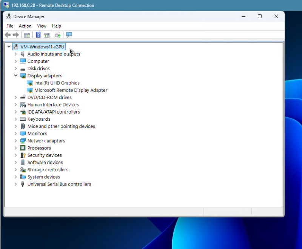Click the Display adapters category icon
This screenshot has height=249, width=302.
point(23,76)
